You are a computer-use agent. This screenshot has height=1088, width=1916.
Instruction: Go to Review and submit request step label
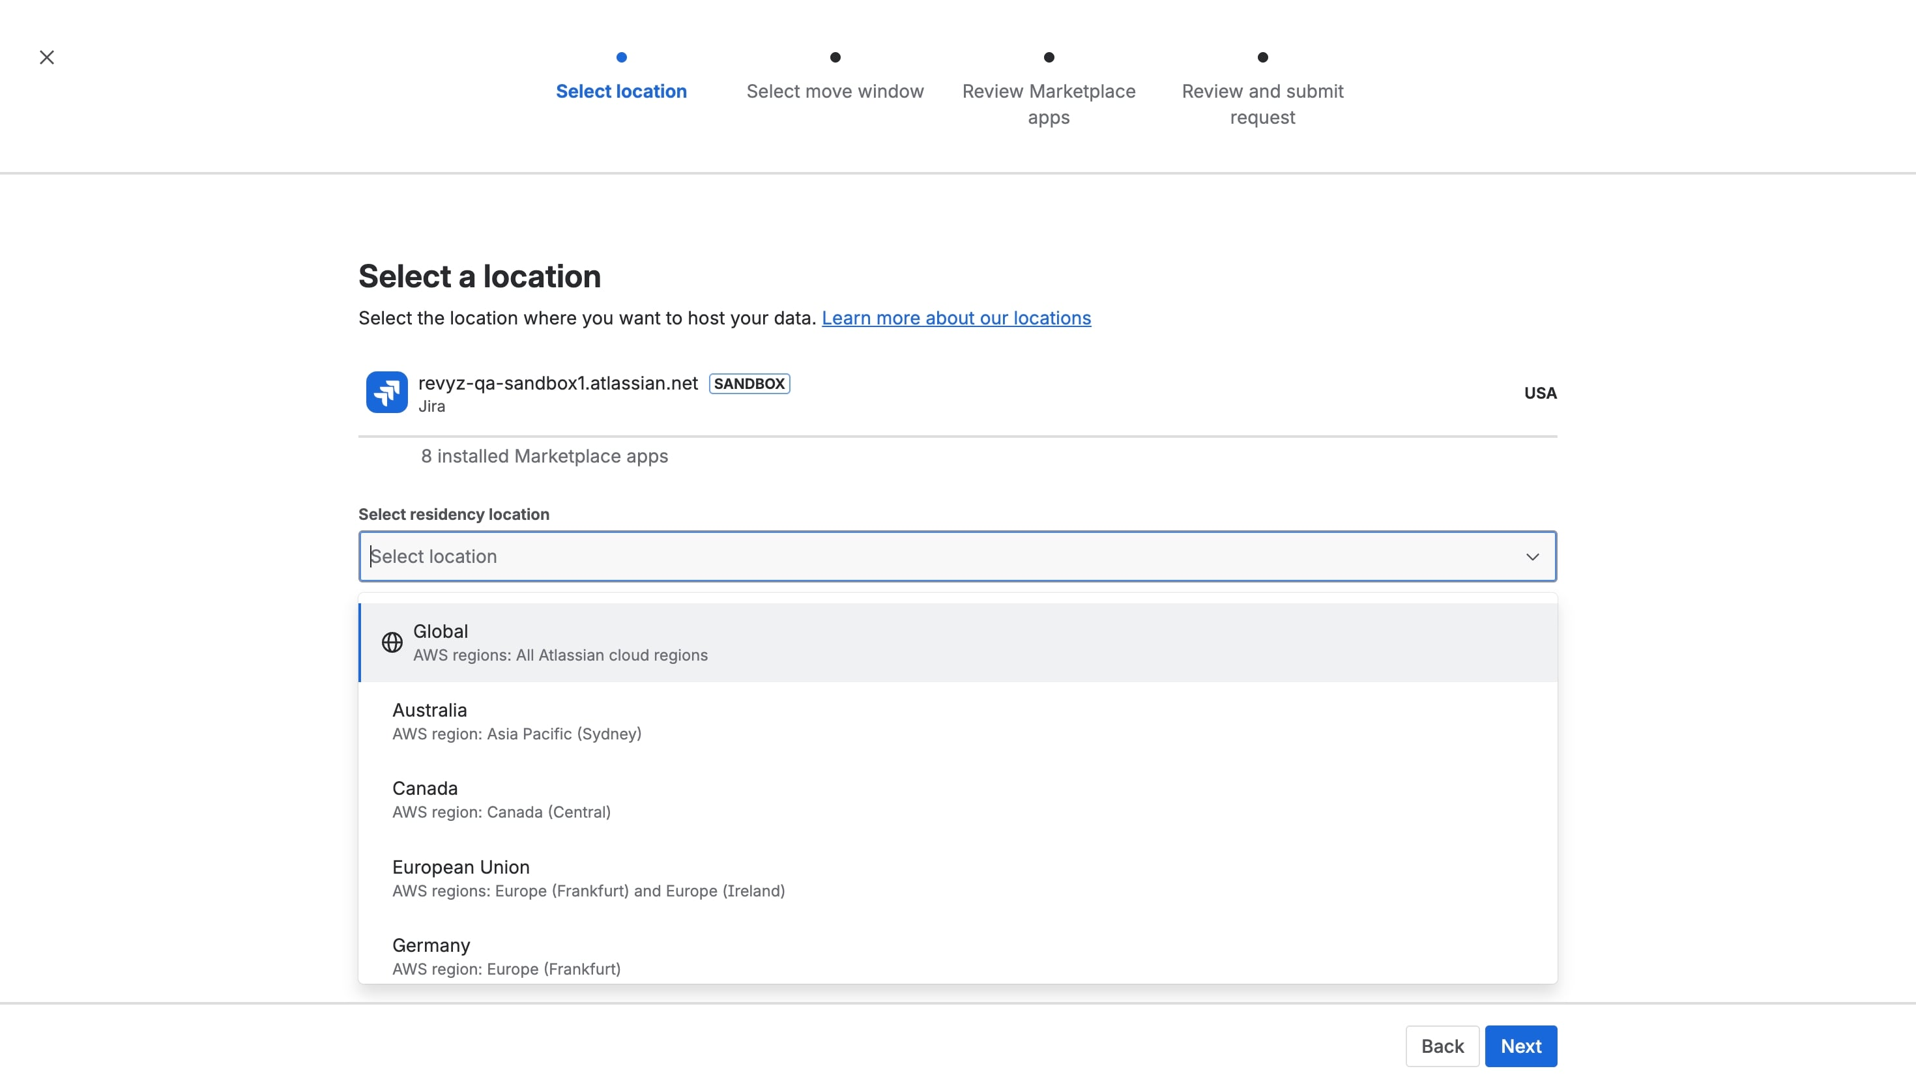[x=1262, y=104]
